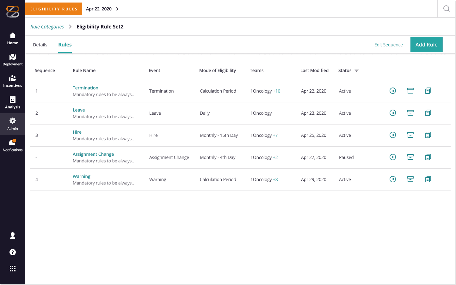The image size is (456, 285).
Task: Pause the Warning rule
Action: pos(393,179)
